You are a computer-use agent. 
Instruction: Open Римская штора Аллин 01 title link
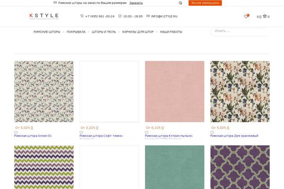[33, 136]
